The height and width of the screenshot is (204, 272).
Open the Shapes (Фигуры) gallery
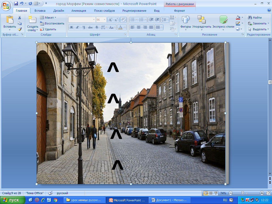pyautogui.click(x=185, y=22)
